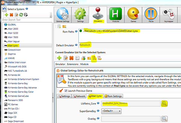Click the gray A icon in the emulator toolbar
The image size is (181, 123).
click(x=77, y=58)
